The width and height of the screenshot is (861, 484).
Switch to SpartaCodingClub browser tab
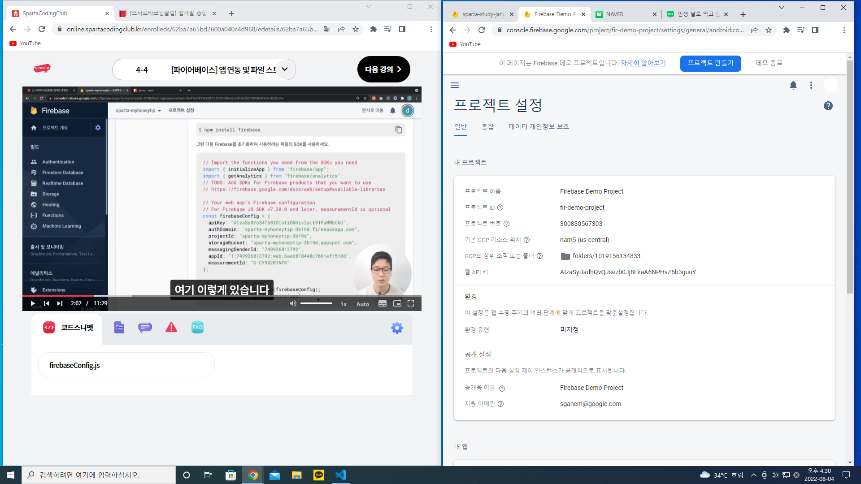click(61, 13)
